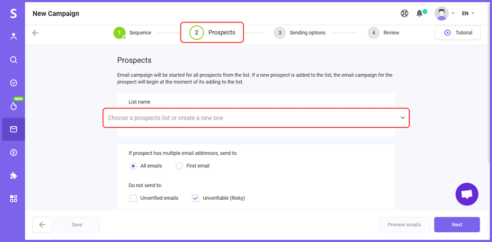492x242 pixels.
Task: Click the help lifebuoy icon
Action: [x=404, y=14]
